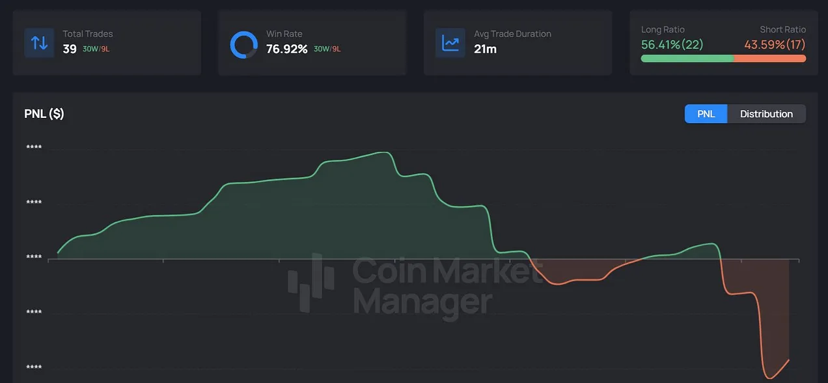Click the Total Trades up-down arrows icon
Viewport: 828px width, 383px height.
[39, 43]
